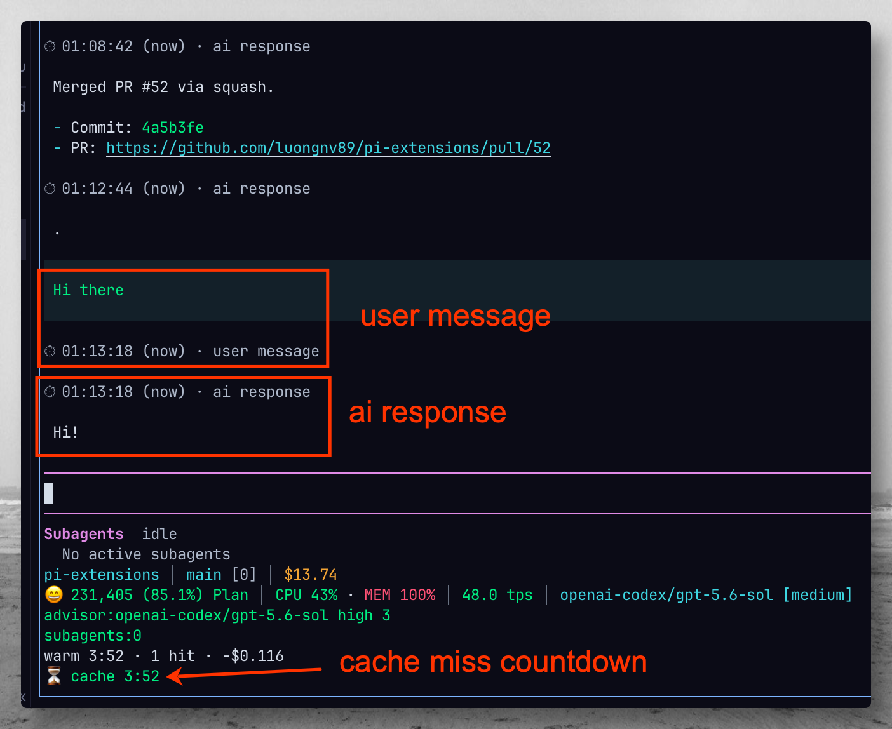The image size is (892, 729).
Task: Click the 'MEM 100%' indicator
Action: point(400,595)
